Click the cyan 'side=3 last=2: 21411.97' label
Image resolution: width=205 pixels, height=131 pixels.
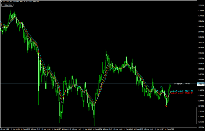[182, 91]
